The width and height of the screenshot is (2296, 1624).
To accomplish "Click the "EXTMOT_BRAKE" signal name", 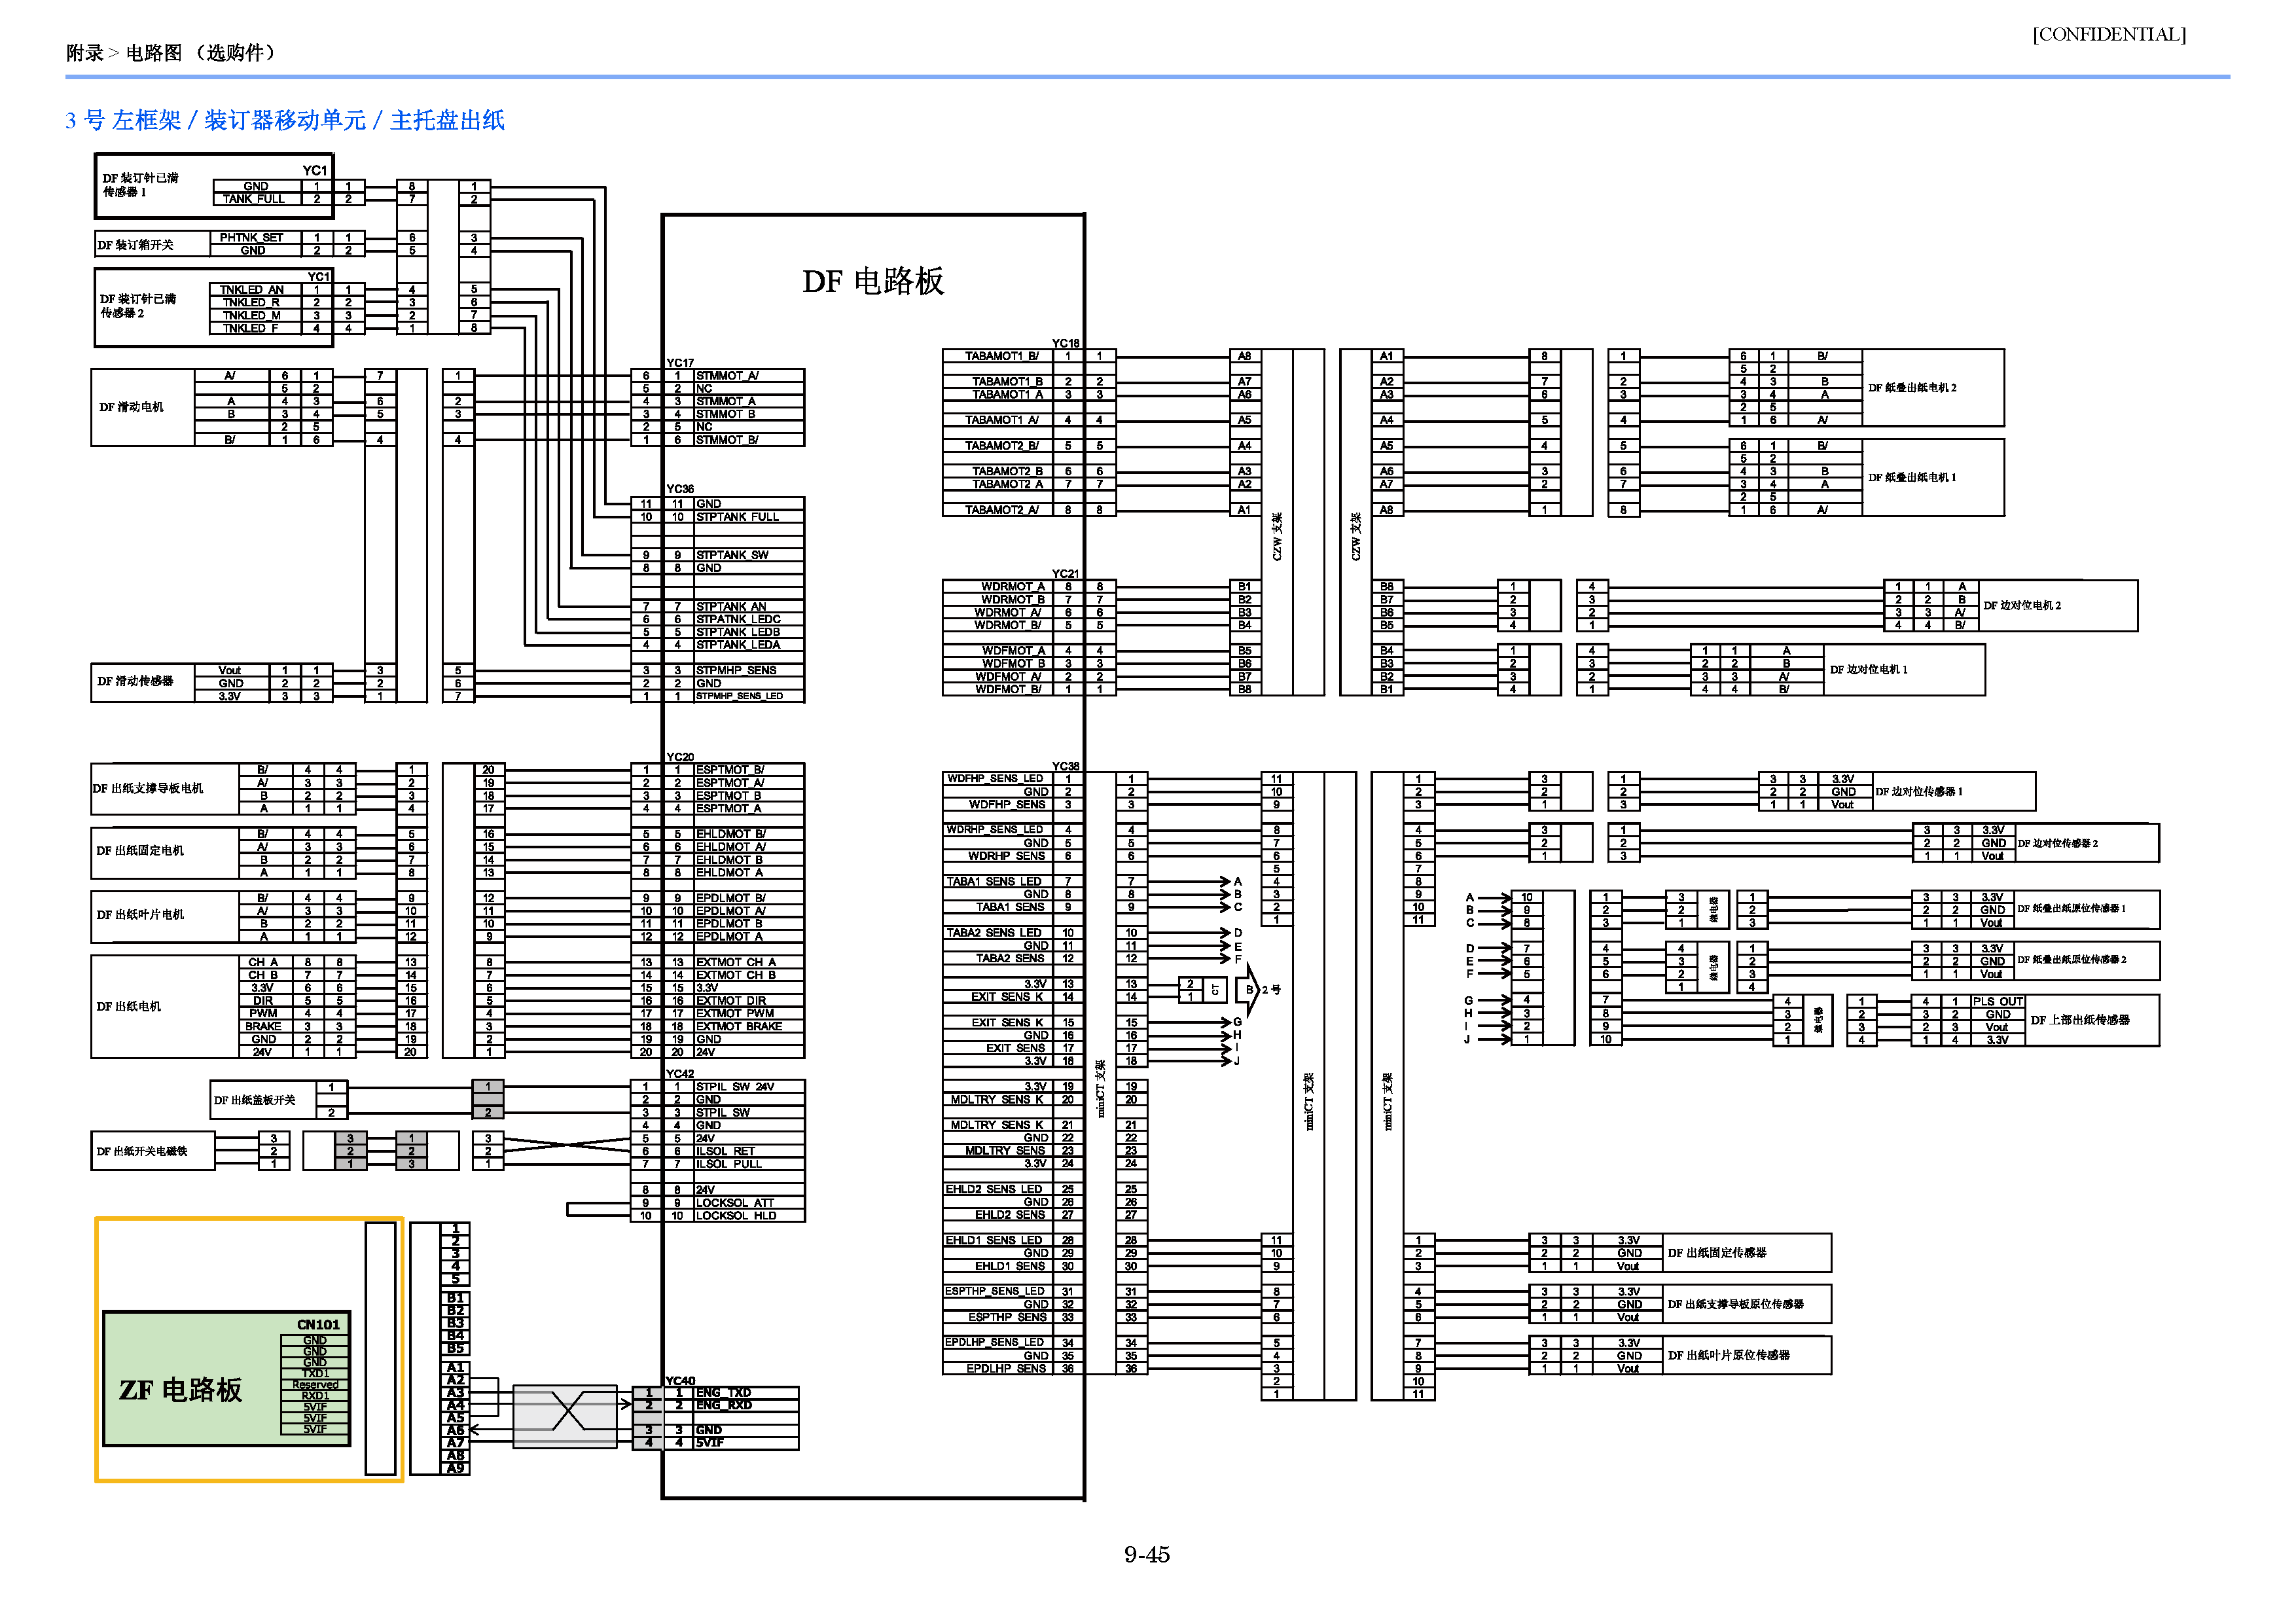I will point(739,1026).
